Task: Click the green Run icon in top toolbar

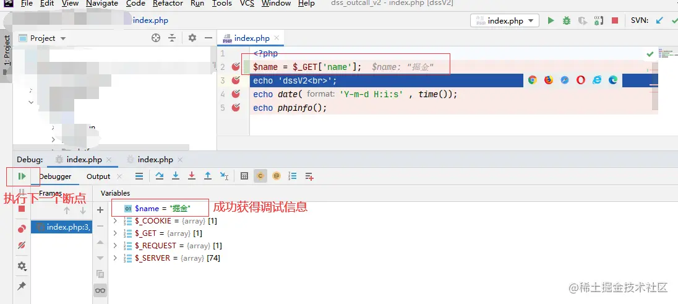Action: 551,20
